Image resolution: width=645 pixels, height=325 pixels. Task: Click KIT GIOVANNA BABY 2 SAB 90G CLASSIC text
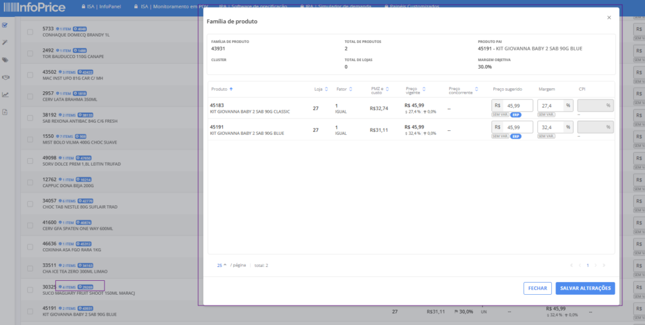[249, 112]
